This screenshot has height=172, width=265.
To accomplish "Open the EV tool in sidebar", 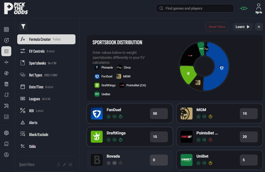I will click(x=6, y=51).
